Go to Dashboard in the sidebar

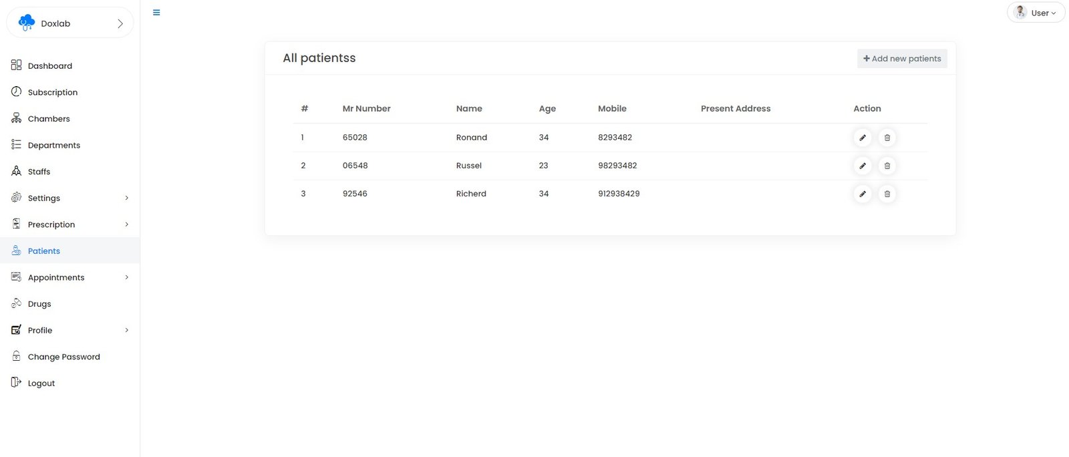pos(49,65)
